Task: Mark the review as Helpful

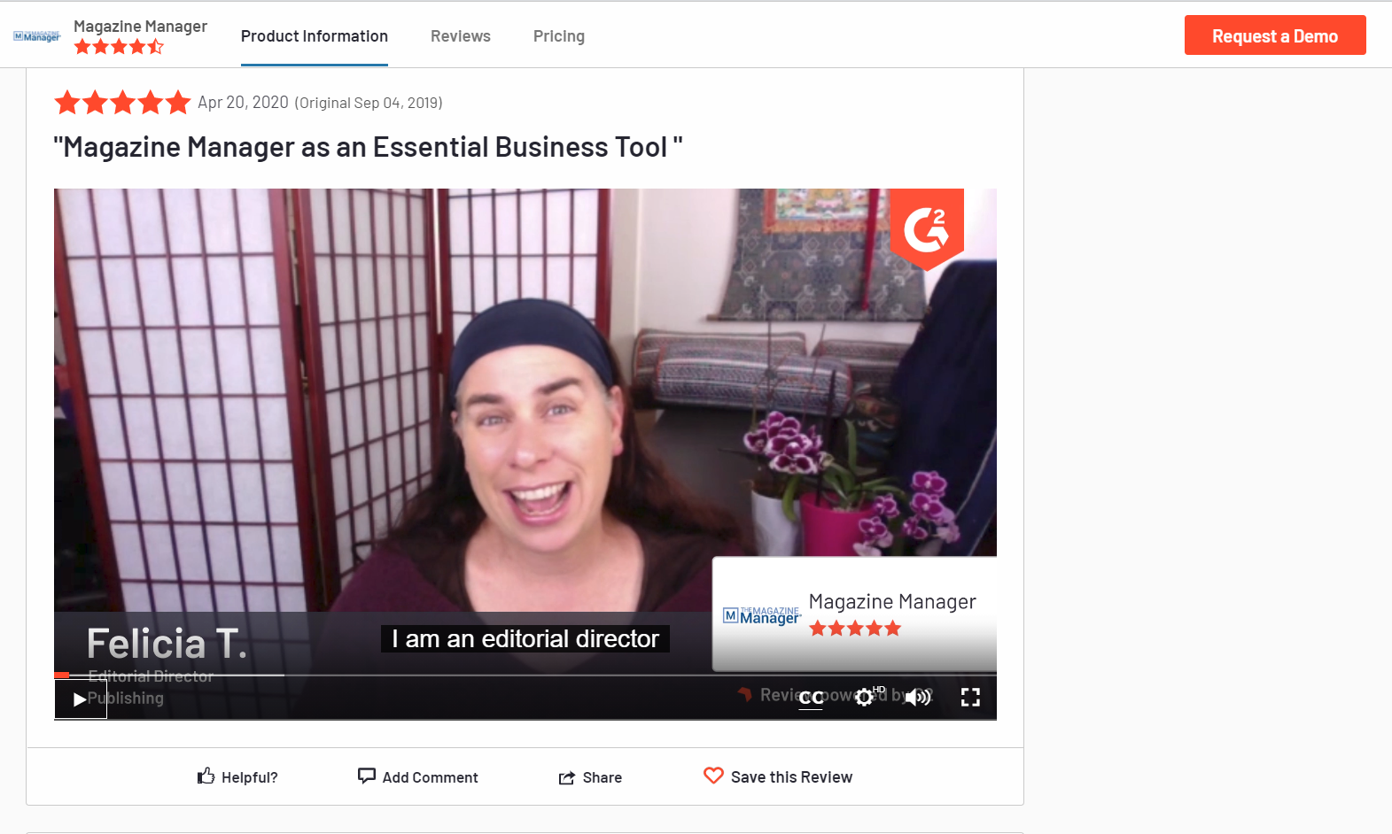Action: [237, 776]
